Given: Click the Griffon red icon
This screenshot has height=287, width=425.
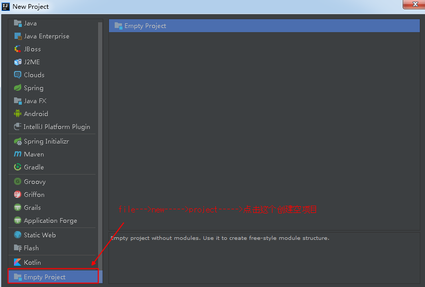Looking at the screenshot, I should click(x=18, y=194).
